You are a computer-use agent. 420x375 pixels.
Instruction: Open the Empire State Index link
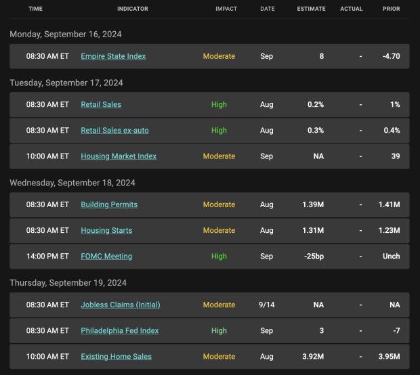click(113, 56)
